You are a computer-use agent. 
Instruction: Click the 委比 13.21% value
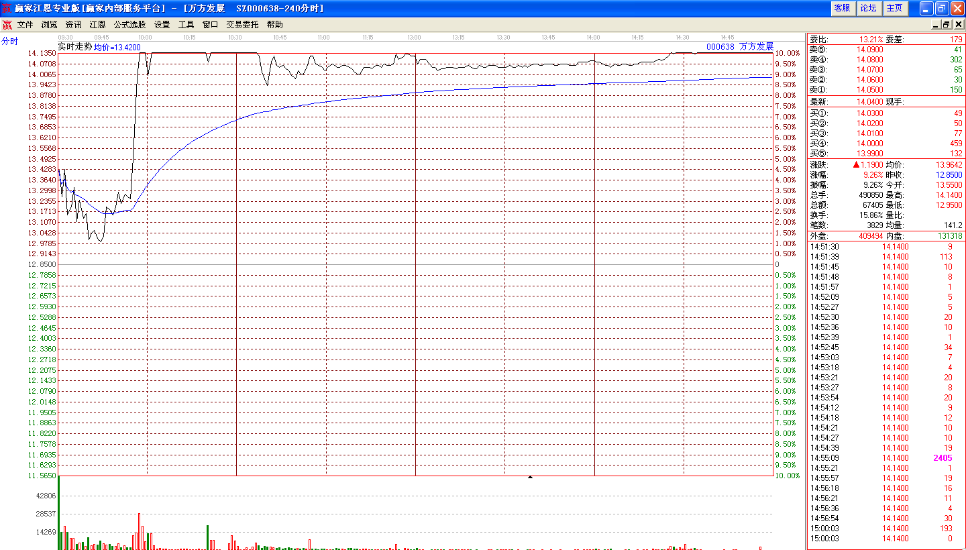coord(871,40)
